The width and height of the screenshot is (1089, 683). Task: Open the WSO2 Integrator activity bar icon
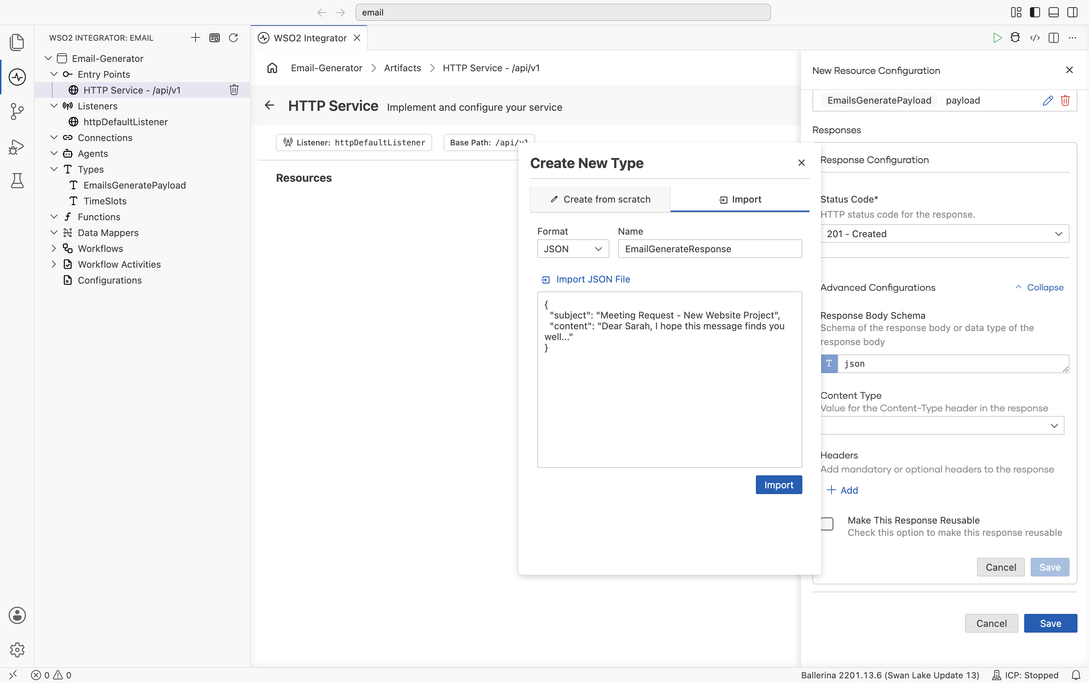click(x=17, y=77)
